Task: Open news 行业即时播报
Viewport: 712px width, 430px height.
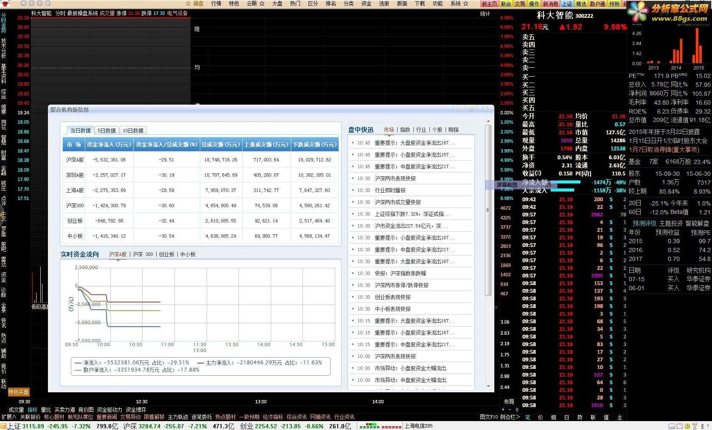Action: tap(390, 190)
